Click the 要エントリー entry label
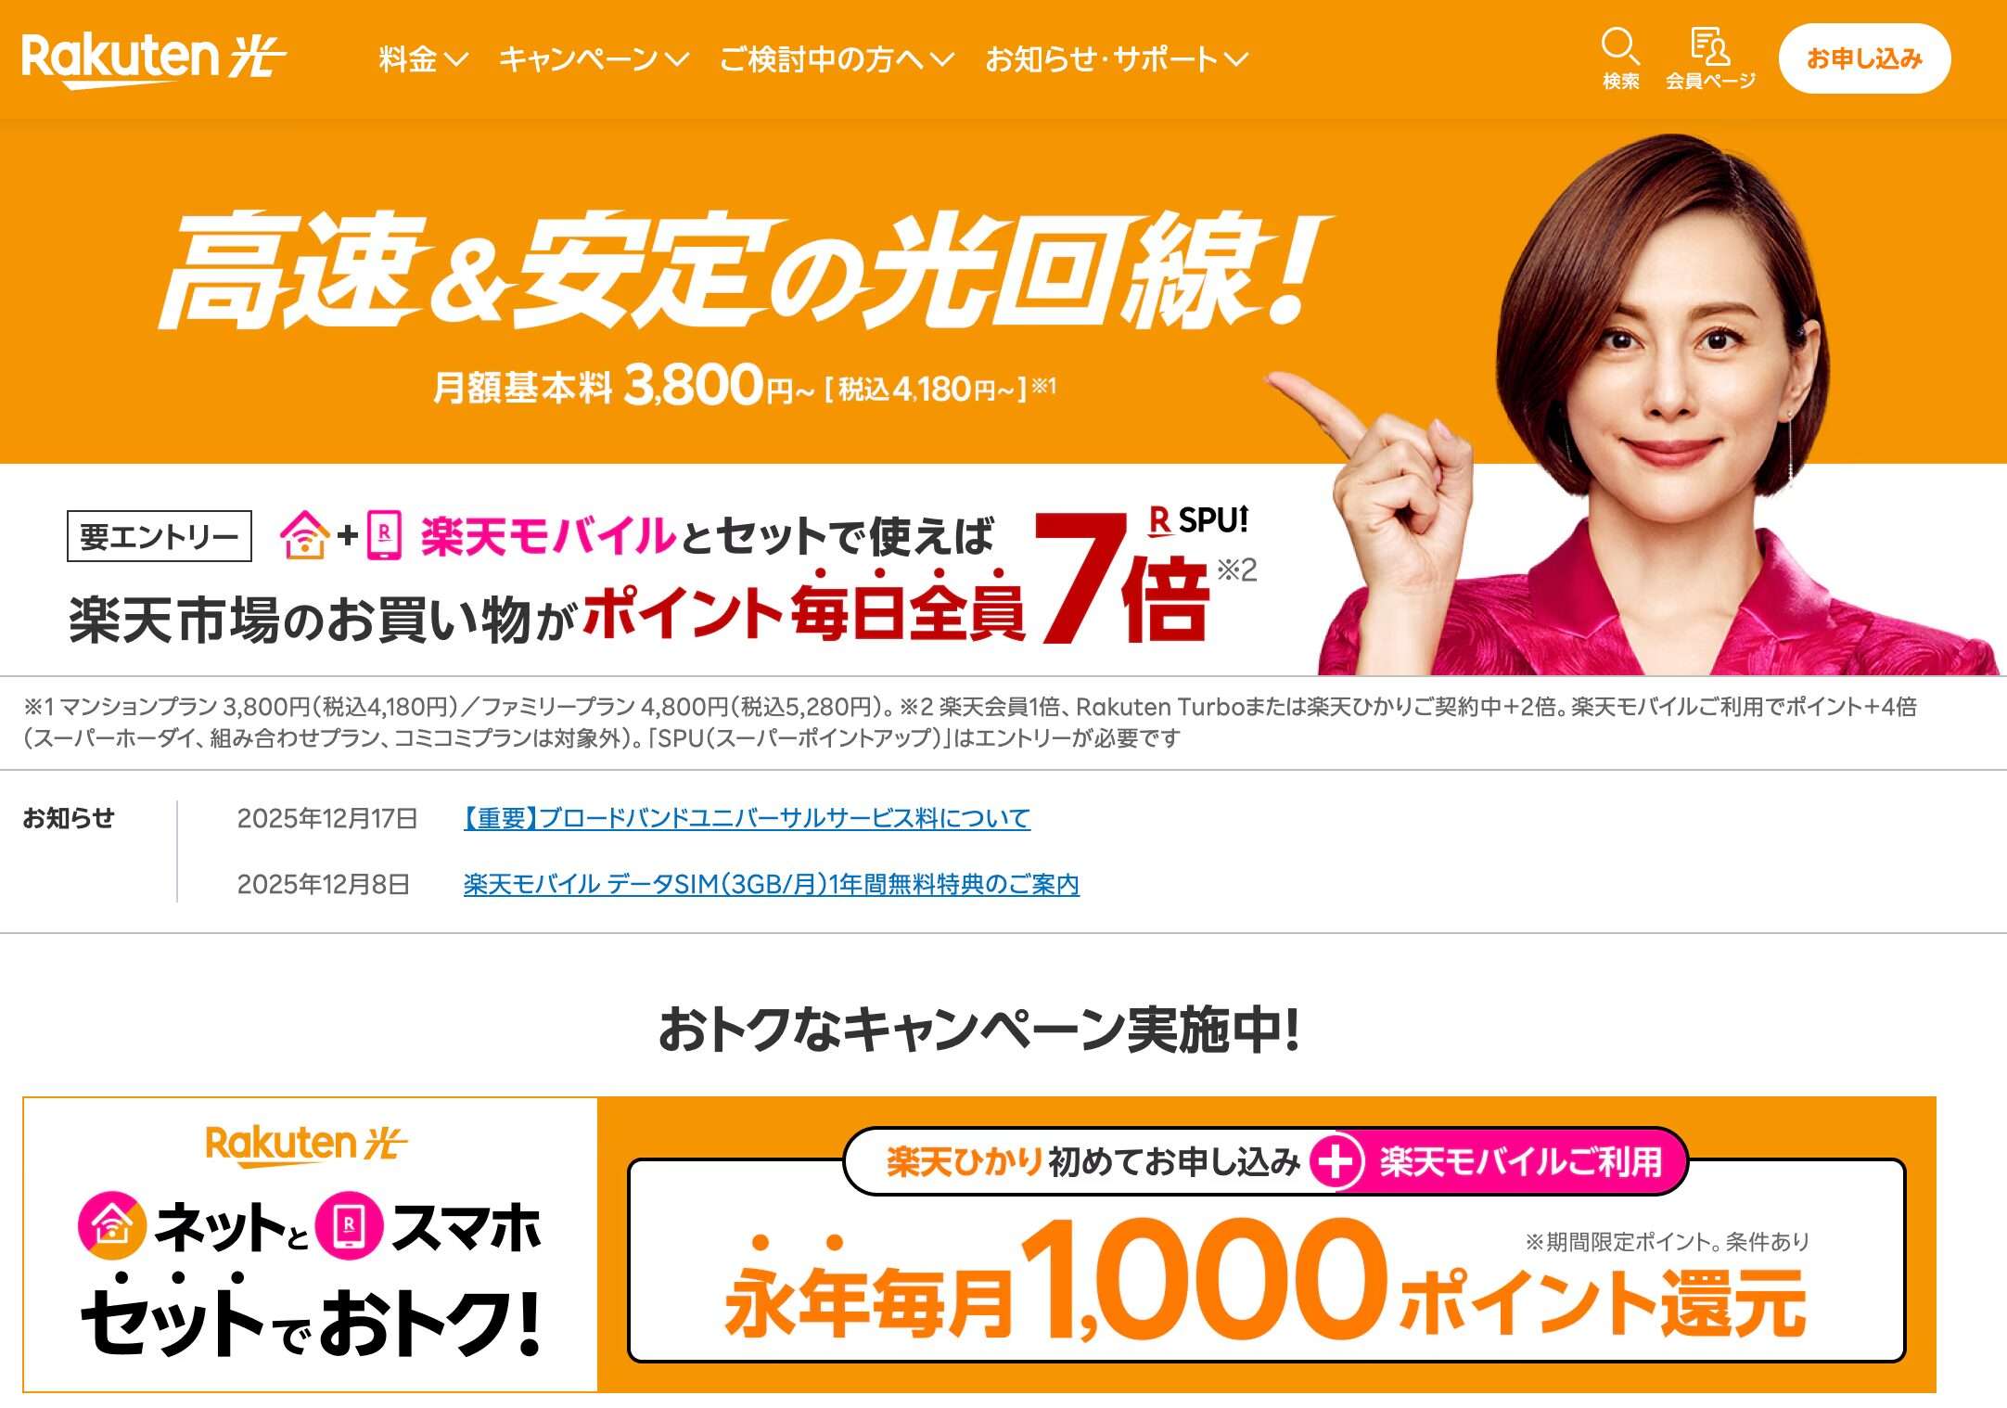The height and width of the screenshot is (1408, 2007). click(160, 536)
